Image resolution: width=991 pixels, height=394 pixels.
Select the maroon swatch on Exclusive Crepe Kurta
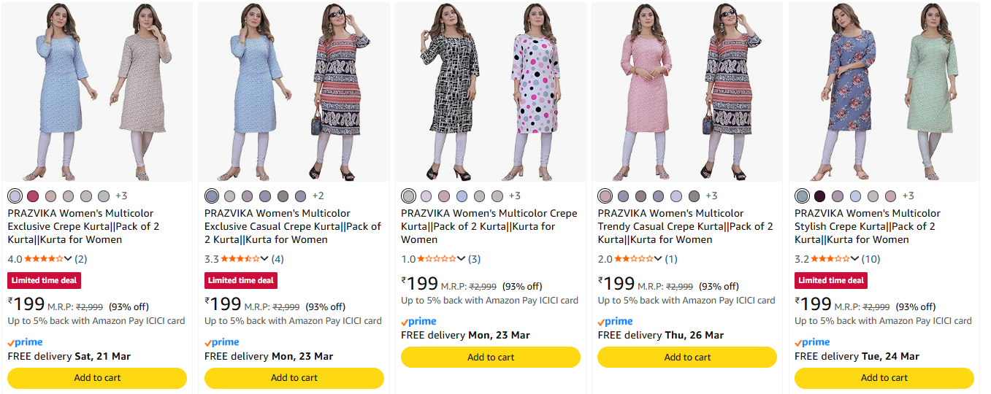(x=33, y=196)
